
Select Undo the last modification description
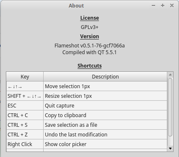[105, 135]
